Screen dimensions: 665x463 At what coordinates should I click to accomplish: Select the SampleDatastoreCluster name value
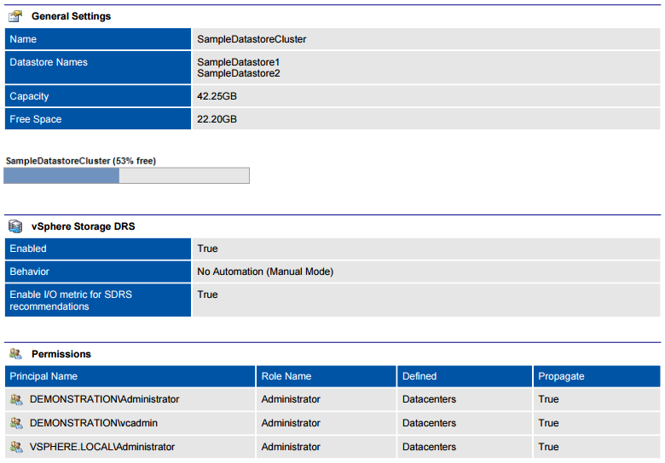coord(252,39)
